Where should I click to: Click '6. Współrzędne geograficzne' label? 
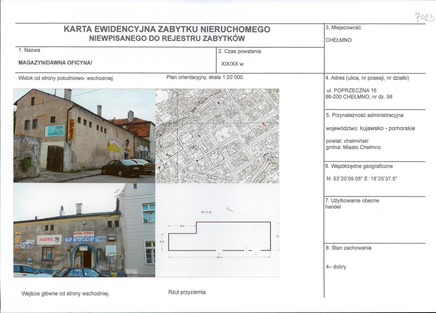[x=359, y=166]
